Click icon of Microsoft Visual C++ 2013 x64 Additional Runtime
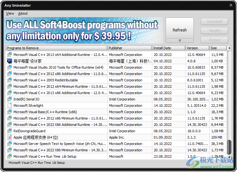The height and width of the screenshot is (172, 237). [9, 55]
